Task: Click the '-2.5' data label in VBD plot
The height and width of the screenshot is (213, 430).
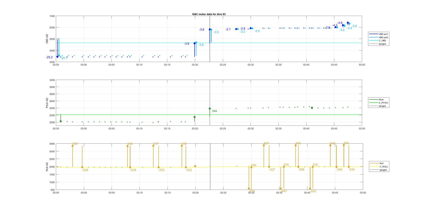Action: click(x=257, y=31)
